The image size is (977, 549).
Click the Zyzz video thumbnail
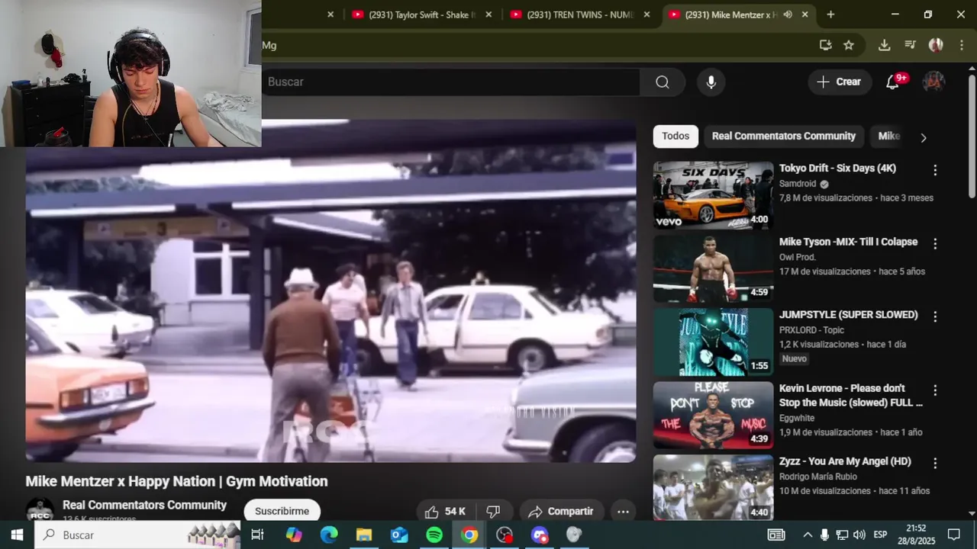click(x=713, y=488)
